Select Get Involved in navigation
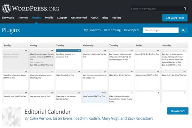Image resolution: width=192 pixels, height=128 pixels. tap(79, 18)
